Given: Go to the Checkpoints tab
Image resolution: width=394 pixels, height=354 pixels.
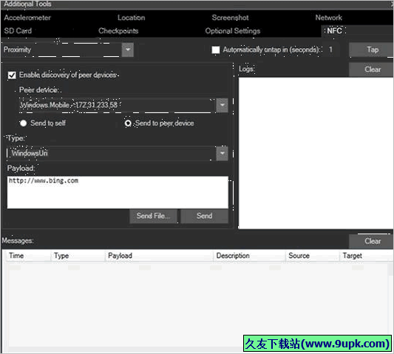Looking at the screenshot, I should [118, 30].
